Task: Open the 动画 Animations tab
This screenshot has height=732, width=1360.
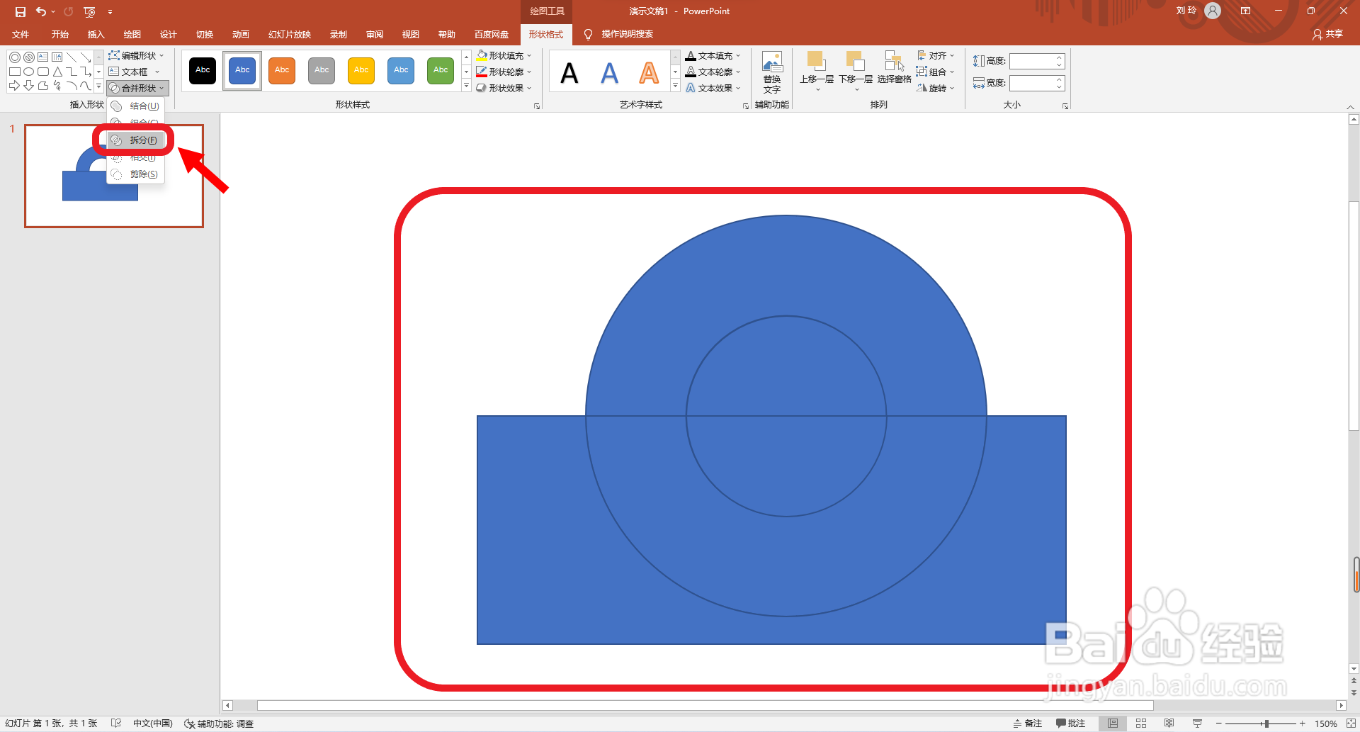Action: point(240,34)
